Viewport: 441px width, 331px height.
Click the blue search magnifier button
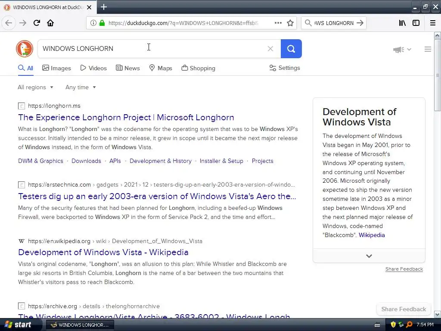pyautogui.click(x=291, y=49)
